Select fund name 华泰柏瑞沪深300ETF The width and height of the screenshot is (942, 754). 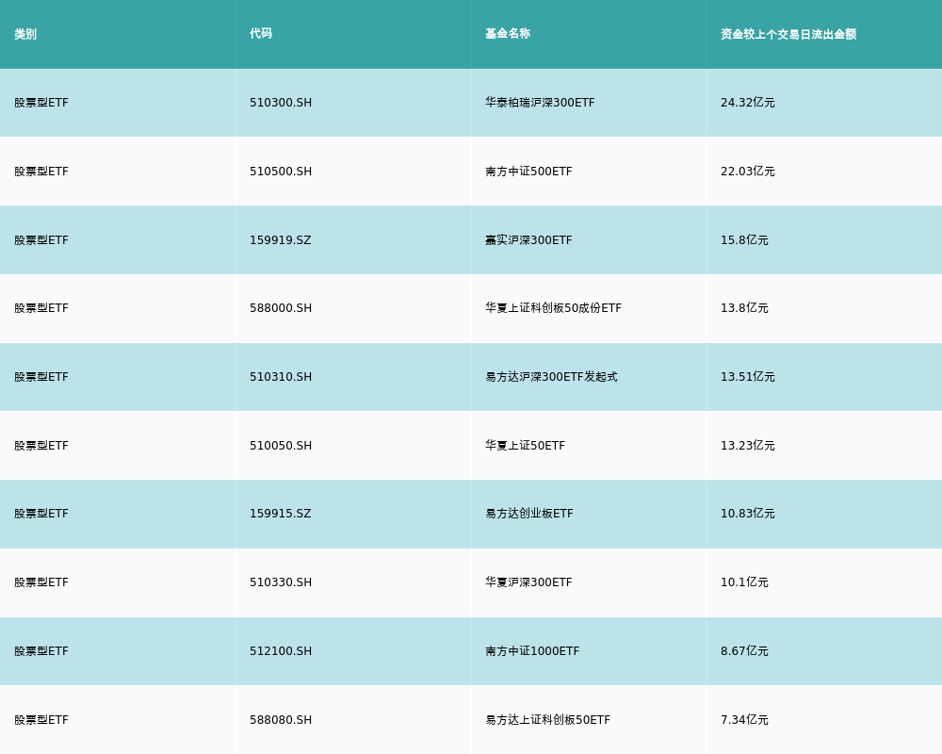pos(540,103)
